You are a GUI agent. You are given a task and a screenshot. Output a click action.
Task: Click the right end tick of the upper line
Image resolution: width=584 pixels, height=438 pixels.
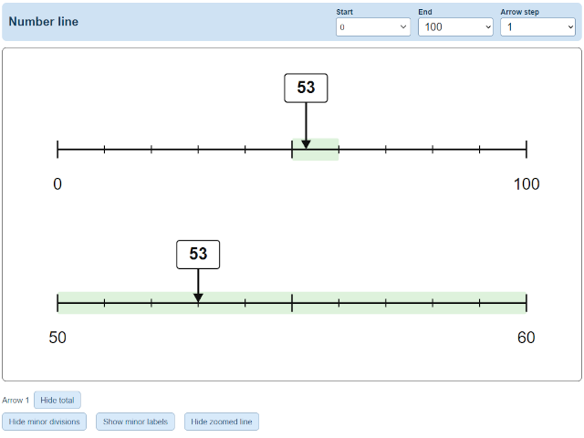tap(527, 150)
